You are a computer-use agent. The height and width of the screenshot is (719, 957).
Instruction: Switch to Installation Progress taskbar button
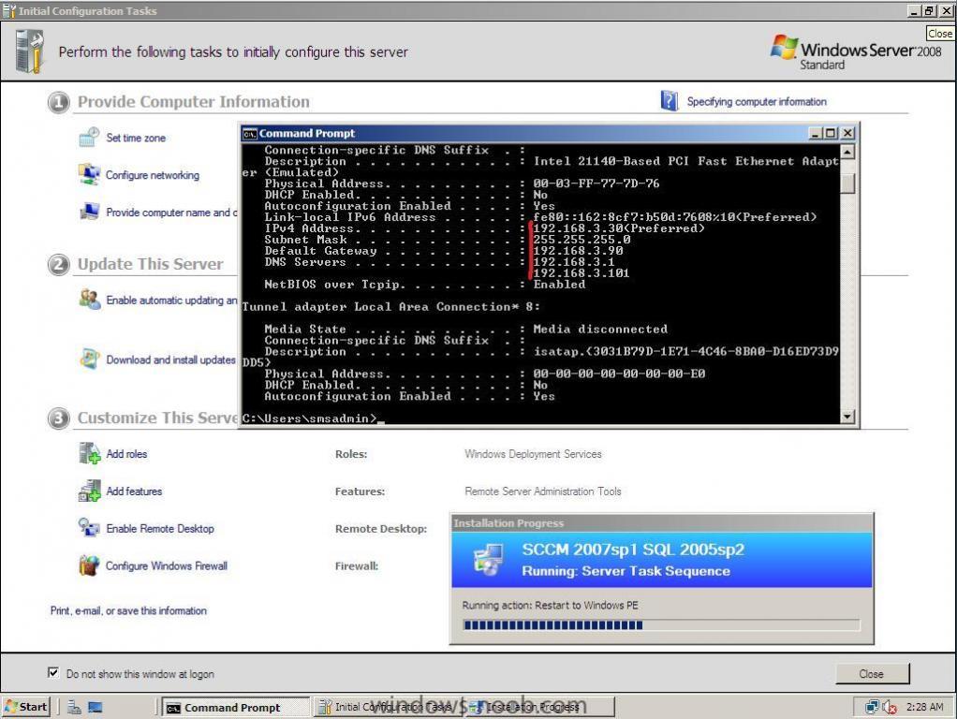(x=539, y=707)
